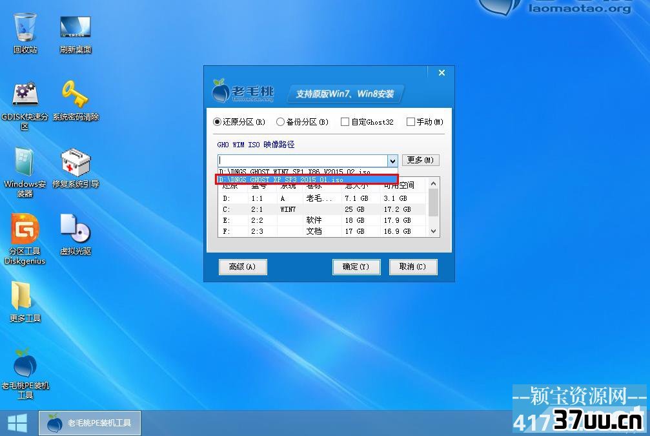The image size is (650, 436).
Task: Choose DNGS_GHOST_WIN7_SP1_X86 iso entry
Action: click(x=307, y=171)
